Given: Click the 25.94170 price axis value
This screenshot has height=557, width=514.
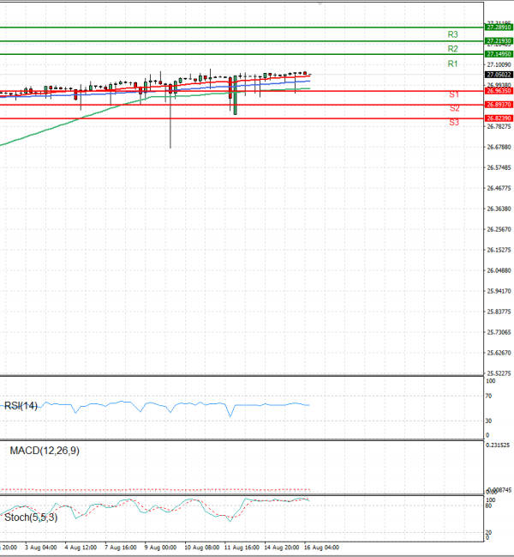Looking at the screenshot, I should coord(499,291).
